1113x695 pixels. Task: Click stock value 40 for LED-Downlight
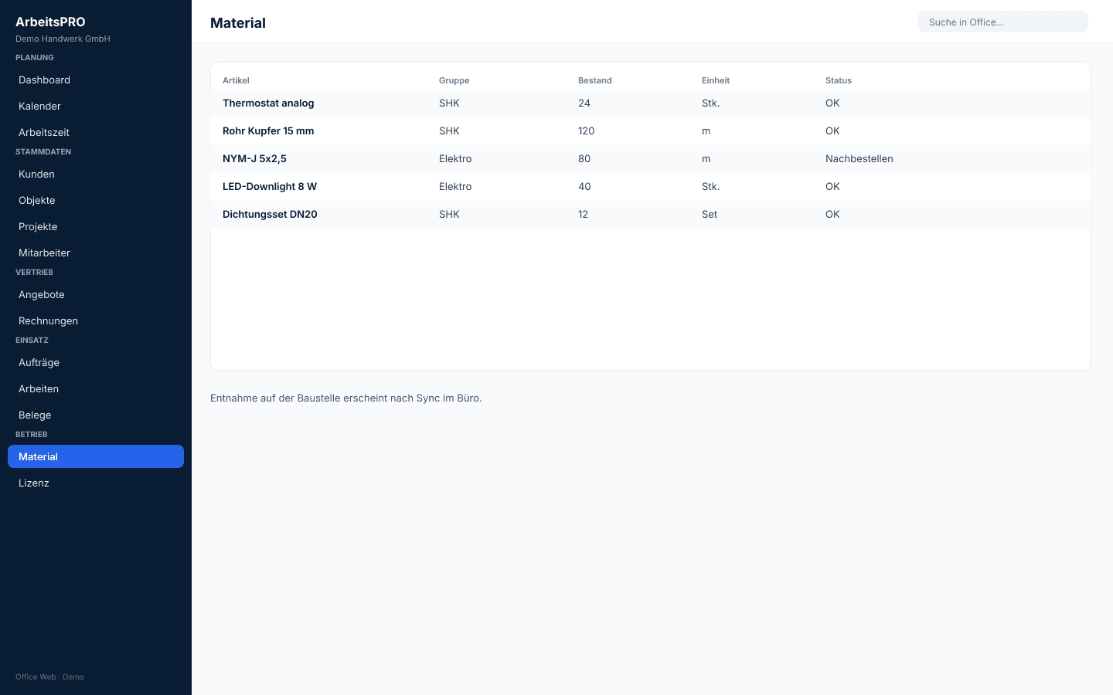pos(584,186)
